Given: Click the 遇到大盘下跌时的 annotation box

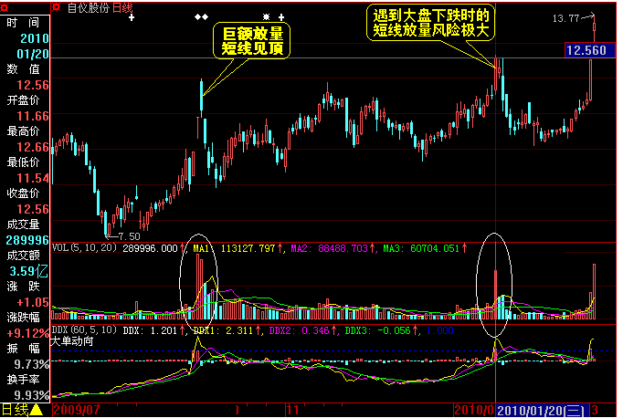Looking at the screenshot, I should [x=430, y=23].
